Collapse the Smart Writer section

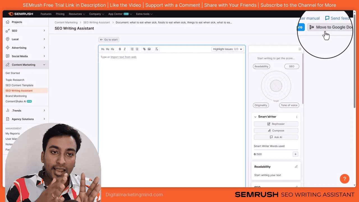point(256,116)
